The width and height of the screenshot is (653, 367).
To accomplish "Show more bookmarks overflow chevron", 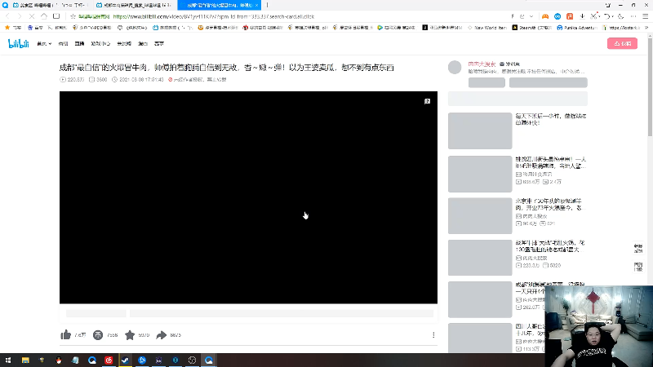I will pyautogui.click(x=646, y=28).
